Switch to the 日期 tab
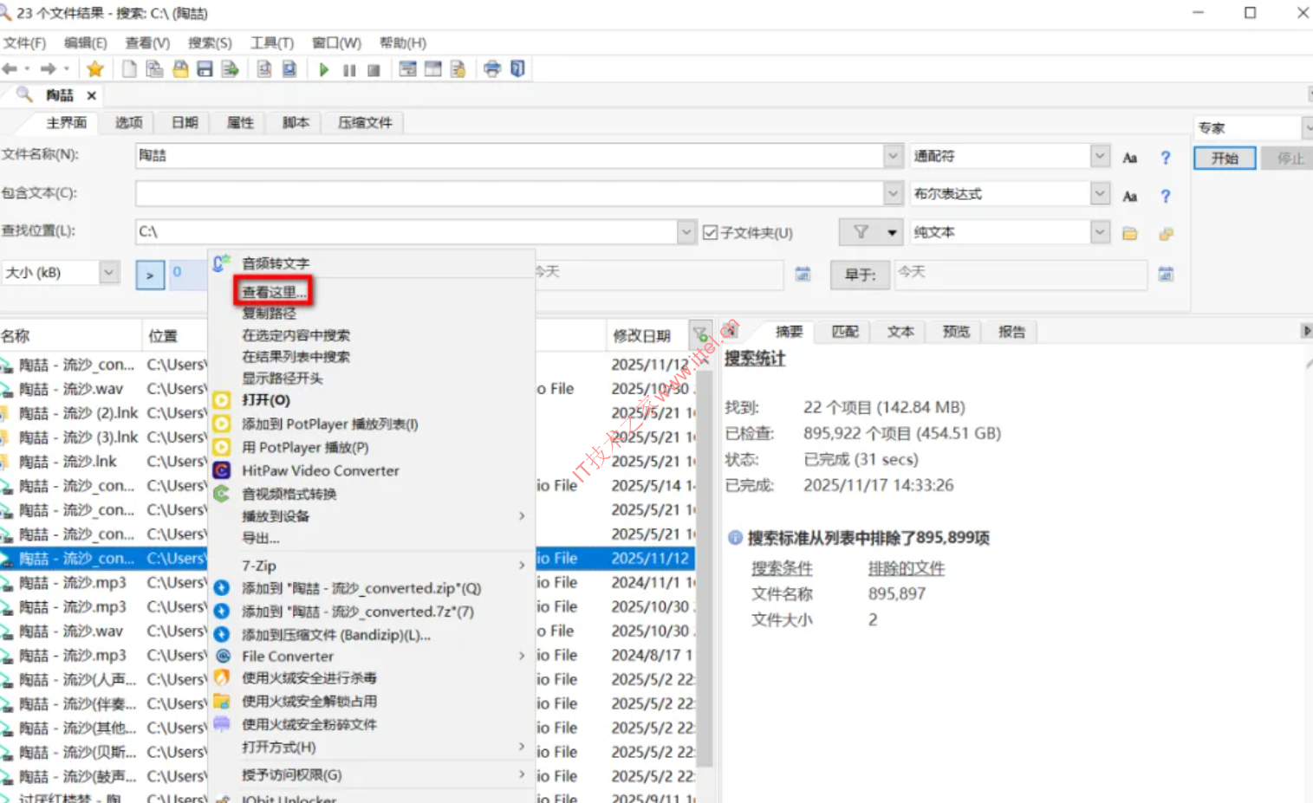 click(x=185, y=123)
